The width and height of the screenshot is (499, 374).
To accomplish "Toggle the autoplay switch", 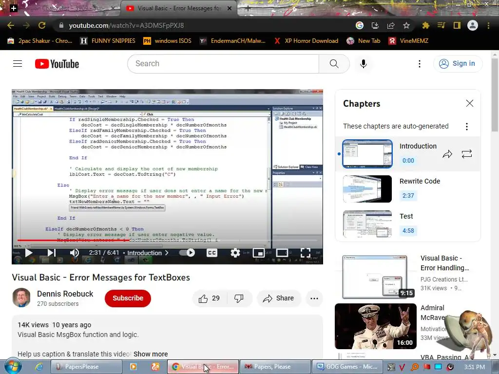I will point(187,253).
